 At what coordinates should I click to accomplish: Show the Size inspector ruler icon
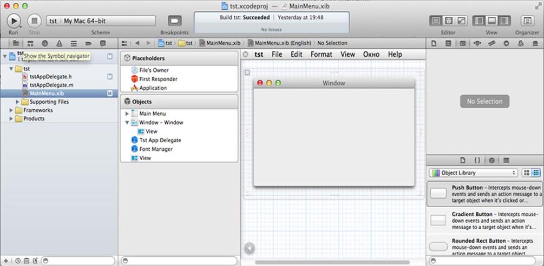click(x=491, y=43)
